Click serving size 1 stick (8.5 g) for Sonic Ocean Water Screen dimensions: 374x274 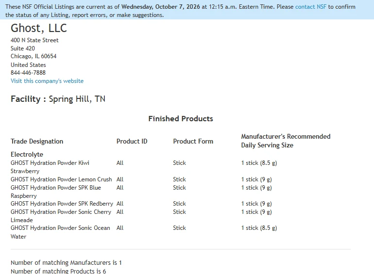point(259,228)
